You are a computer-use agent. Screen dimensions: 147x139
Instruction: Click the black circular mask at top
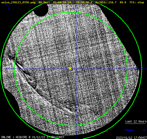pos(41,10)
